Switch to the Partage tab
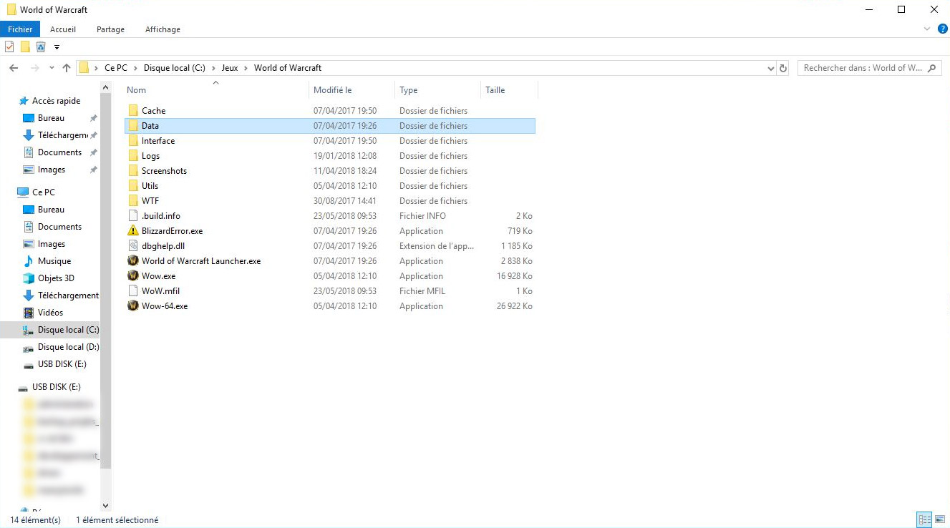This screenshot has width=950, height=528. tap(110, 29)
